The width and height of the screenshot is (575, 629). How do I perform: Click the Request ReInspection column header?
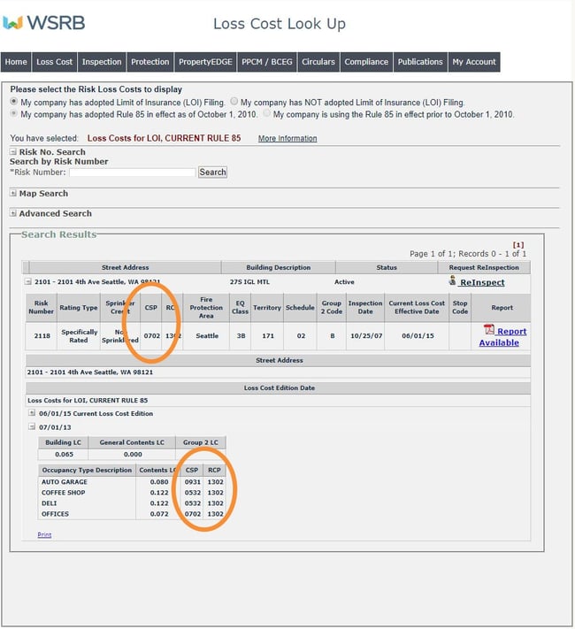click(x=484, y=267)
